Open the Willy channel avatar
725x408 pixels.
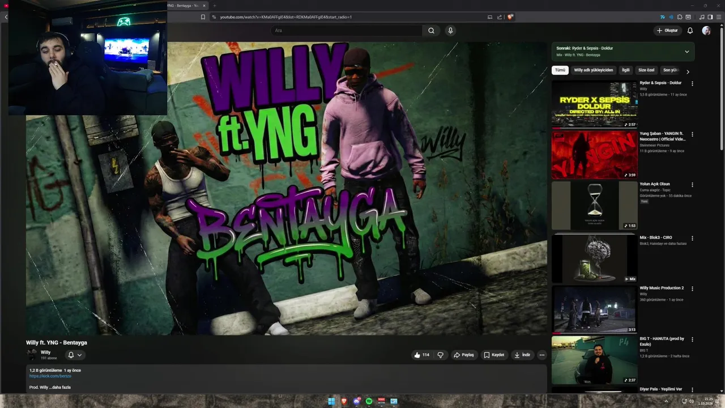(x=32, y=355)
